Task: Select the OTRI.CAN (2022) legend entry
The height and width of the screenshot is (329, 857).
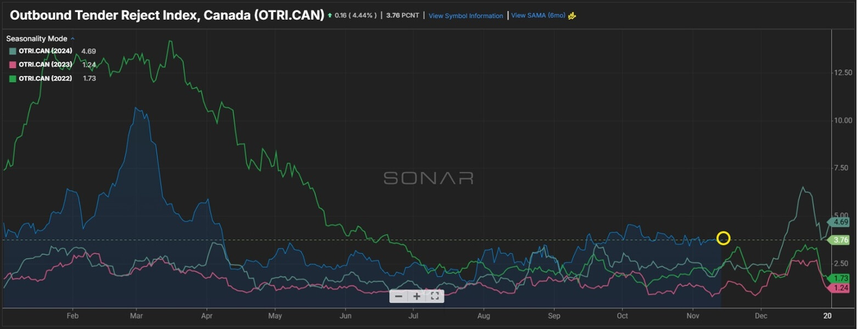Action: click(x=45, y=78)
